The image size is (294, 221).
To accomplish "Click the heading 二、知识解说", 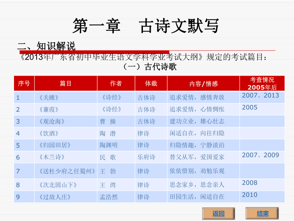I will 46,46.
